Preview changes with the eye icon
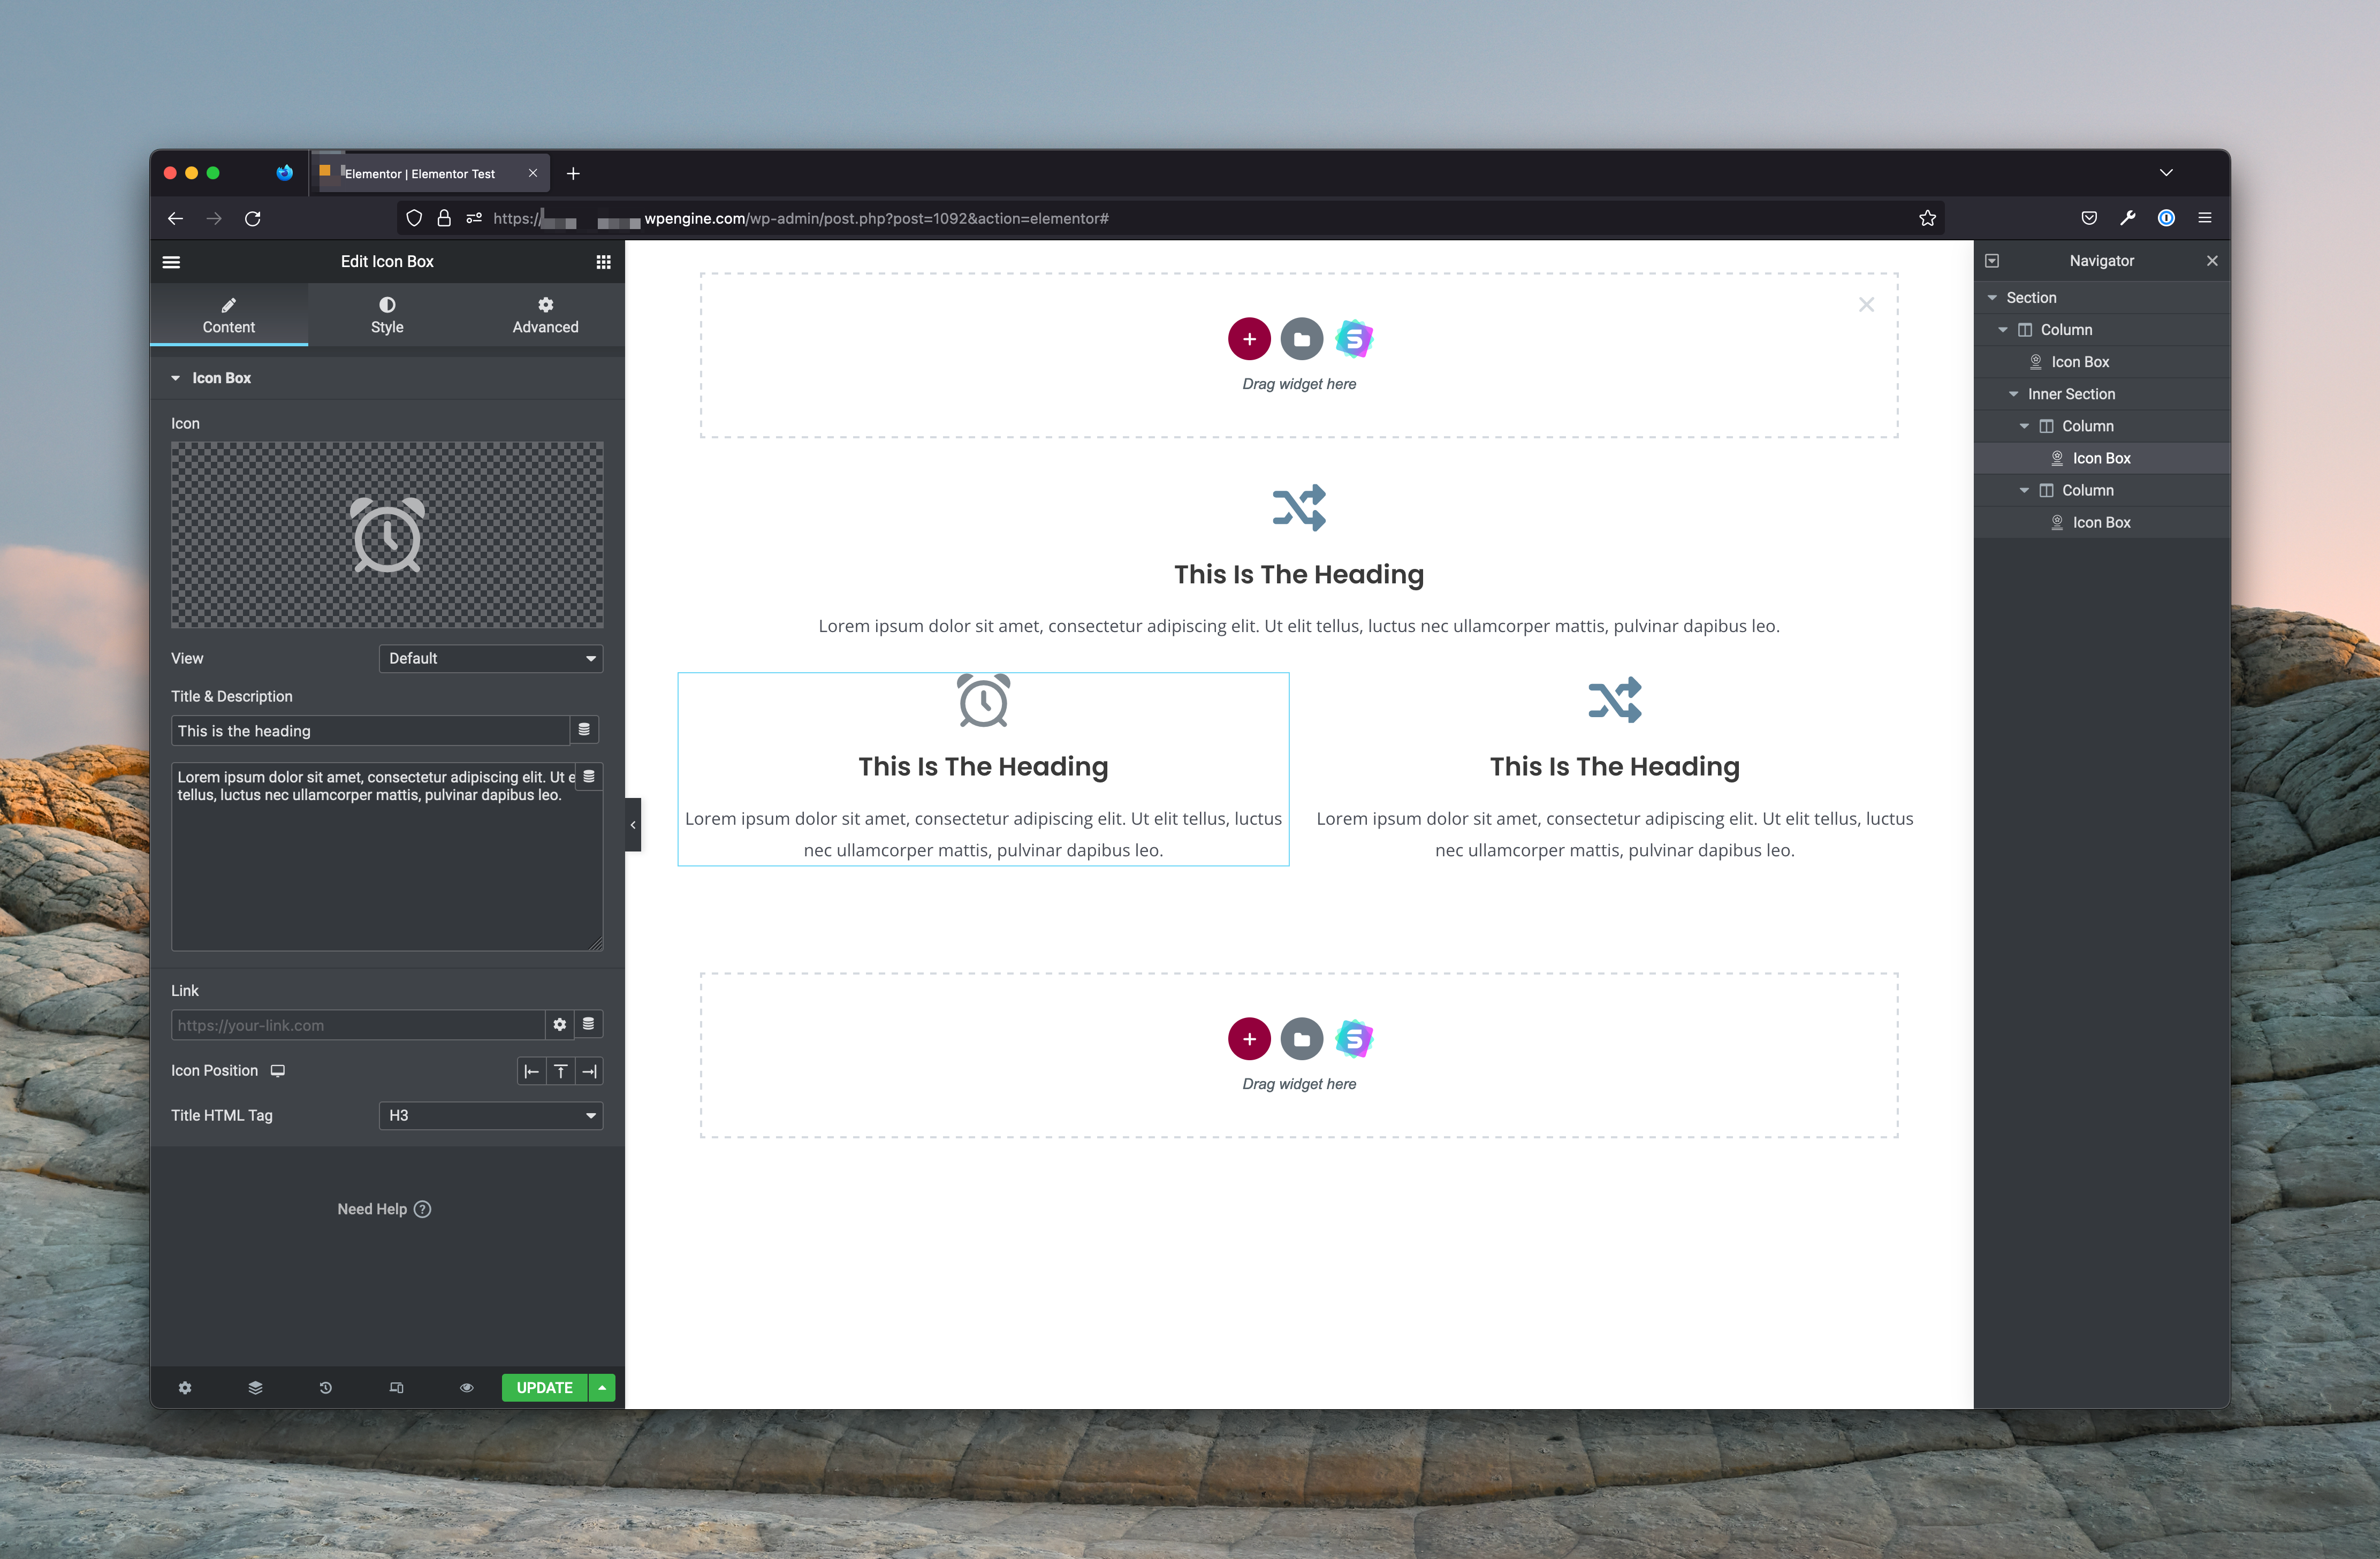Viewport: 2380px width, 1559px height. [x=466, y=1387]
